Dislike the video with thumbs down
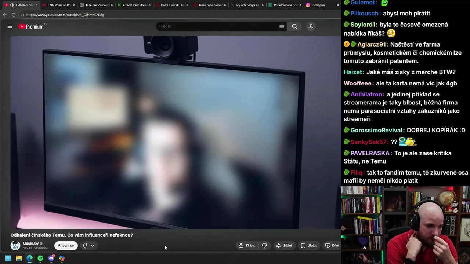This screenshot has height=264, width=470. (264, 246)
